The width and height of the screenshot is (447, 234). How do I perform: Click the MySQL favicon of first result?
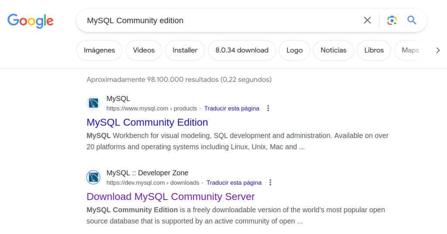tap(93, 103)
